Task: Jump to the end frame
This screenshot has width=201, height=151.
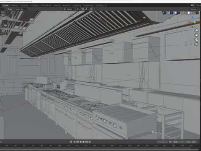Action: coord(90,142)
